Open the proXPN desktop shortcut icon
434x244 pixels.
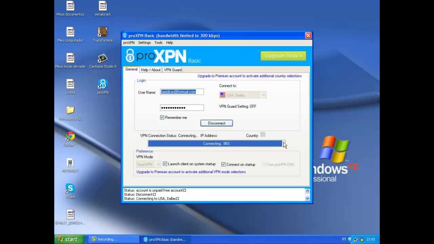(102, 84)
